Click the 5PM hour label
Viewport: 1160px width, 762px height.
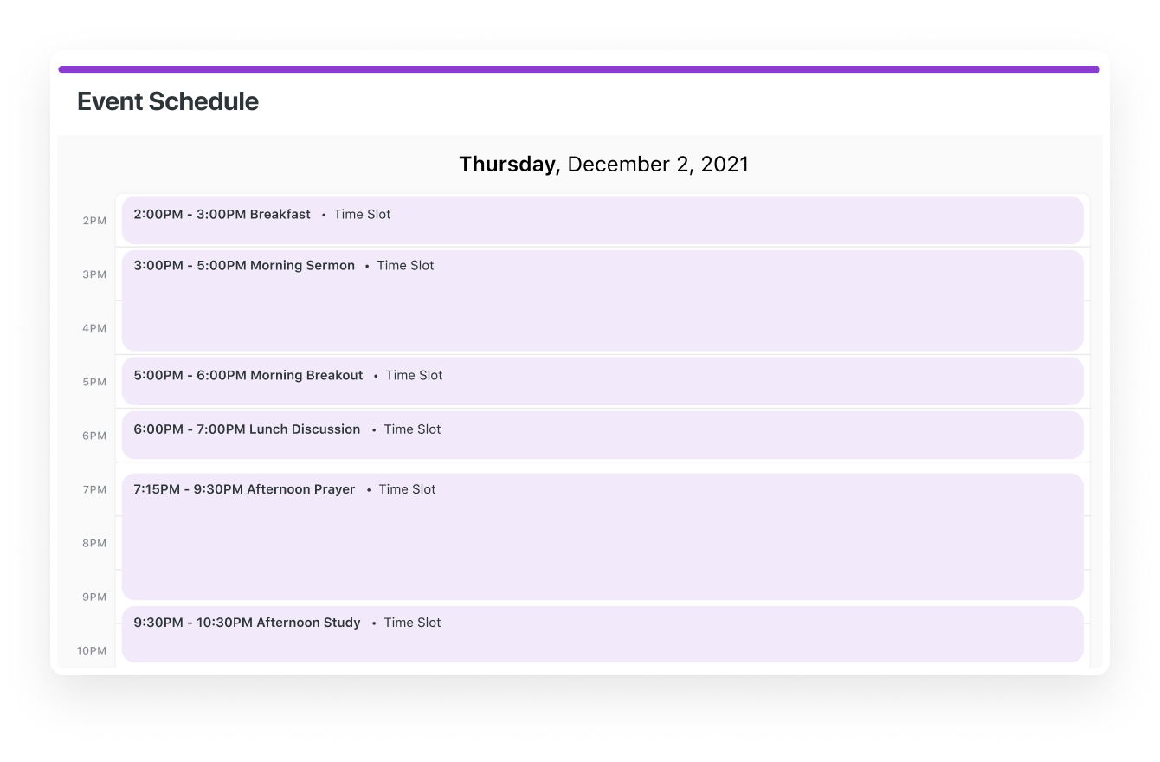(x=94, y=382)
